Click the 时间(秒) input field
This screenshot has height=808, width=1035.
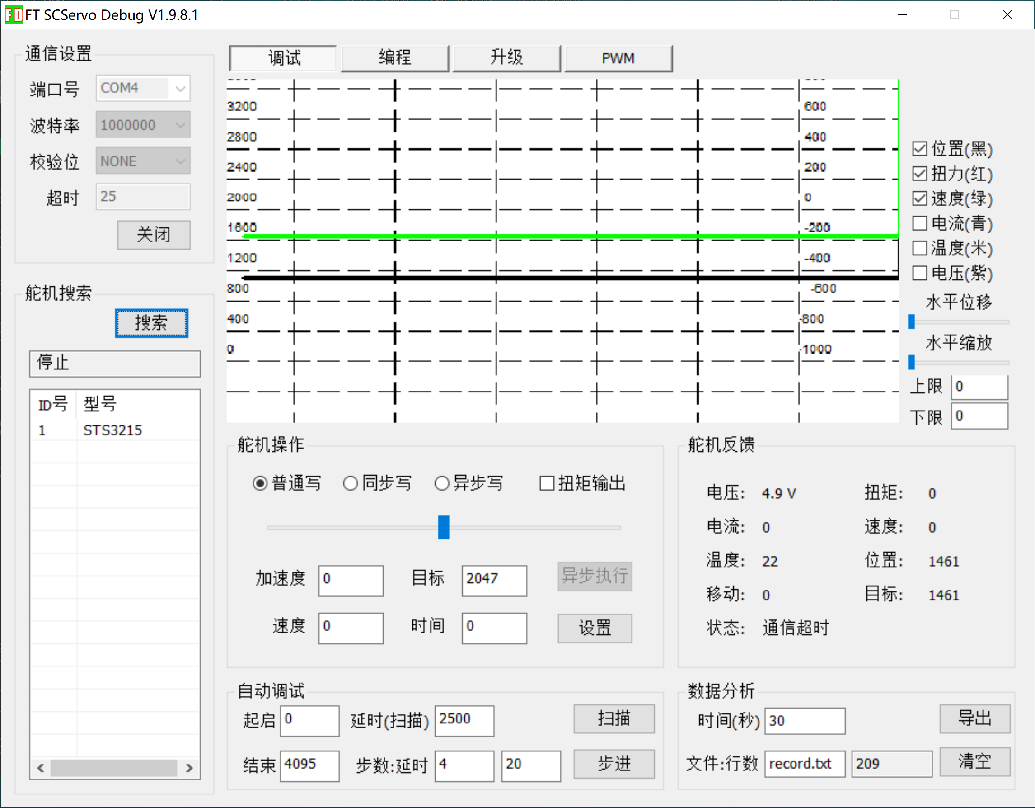click(805, 721)
